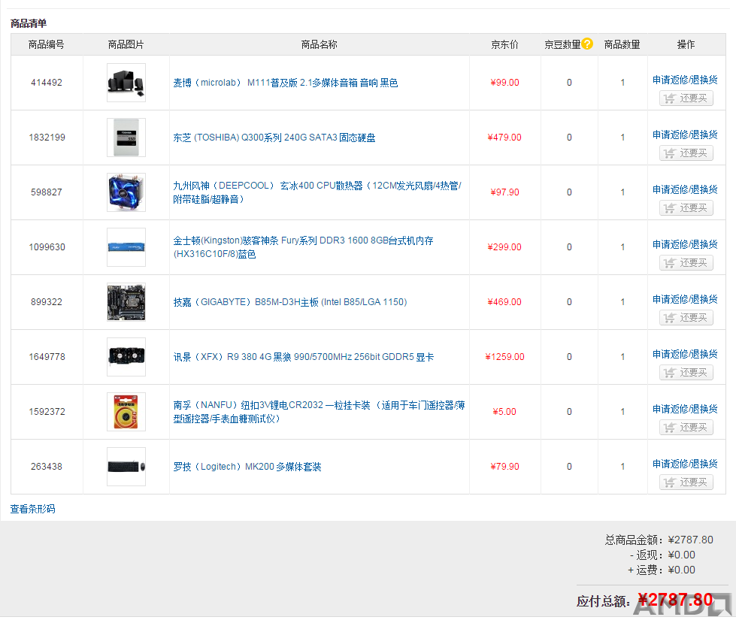Select product number 1832199

(x=47, y=138)
